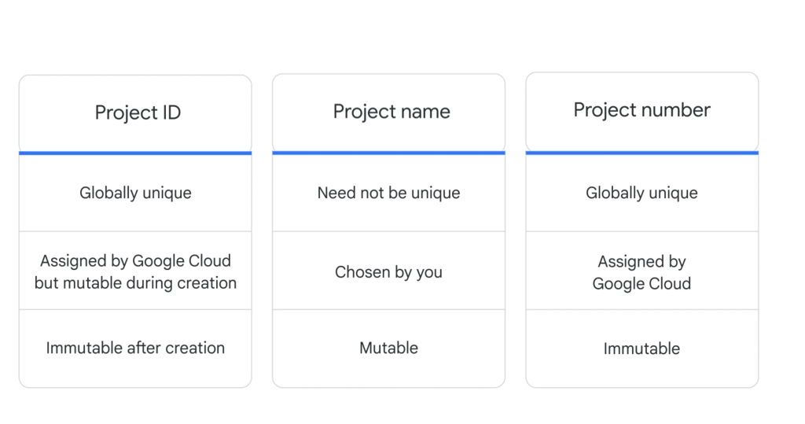This screenshot has width=805, height=424.
Task: Click blue divider under Project number
Action: (x=641, y=153)
